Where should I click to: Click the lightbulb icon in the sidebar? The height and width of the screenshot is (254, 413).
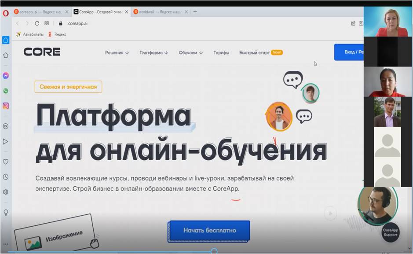[x=6, y=212]
